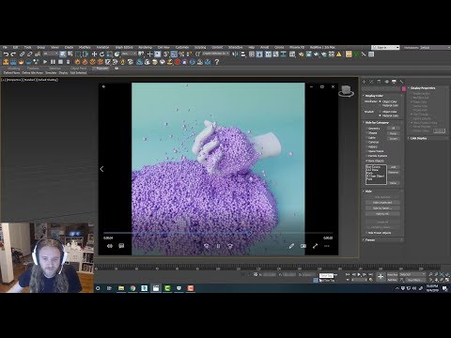Click the Redo arrow in main toolbar
Viewport: 451px width, 338px height.
(13, 54)
